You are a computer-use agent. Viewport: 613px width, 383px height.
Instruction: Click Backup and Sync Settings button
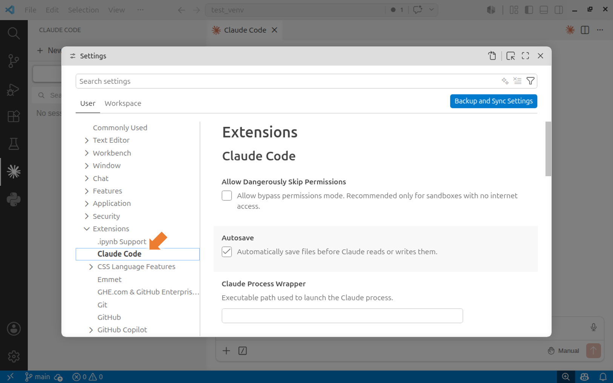click(493, 101)
